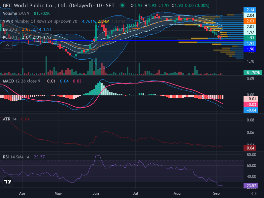Click the orange 2.03 price label
The width and height of the screenshot is (264, 198).
[x=250, y=21]
